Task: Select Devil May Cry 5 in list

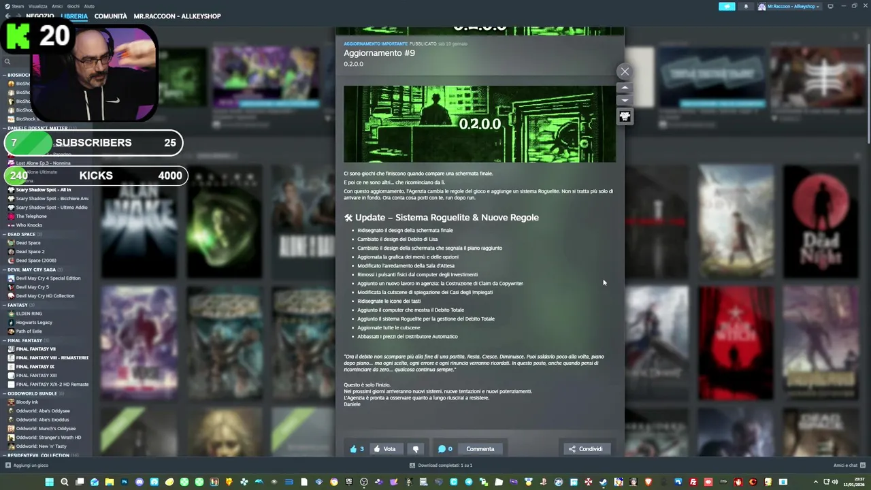Action: coord(32,287)
